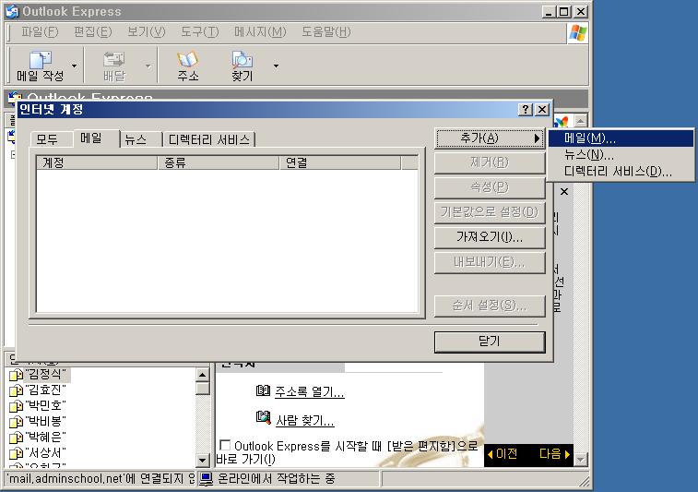Click the 찾기 (find) toolbar icon
The height and width of the screenshot is (492, 698).
coord(242,61)
